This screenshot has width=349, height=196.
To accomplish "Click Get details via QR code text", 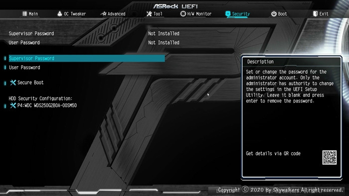I will [273, 153].
